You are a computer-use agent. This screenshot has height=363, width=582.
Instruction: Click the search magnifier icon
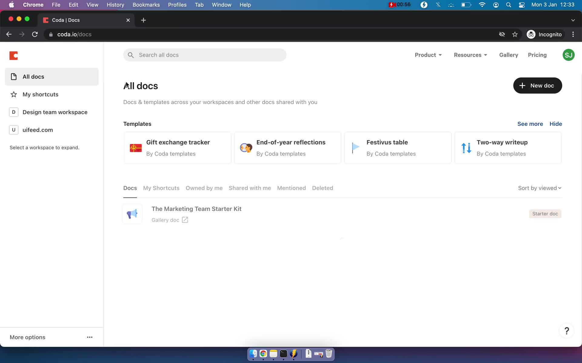[131, 55]
